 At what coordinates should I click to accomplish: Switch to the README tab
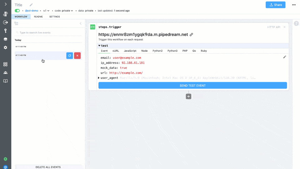pyautogui.click(x=38, y=17)
